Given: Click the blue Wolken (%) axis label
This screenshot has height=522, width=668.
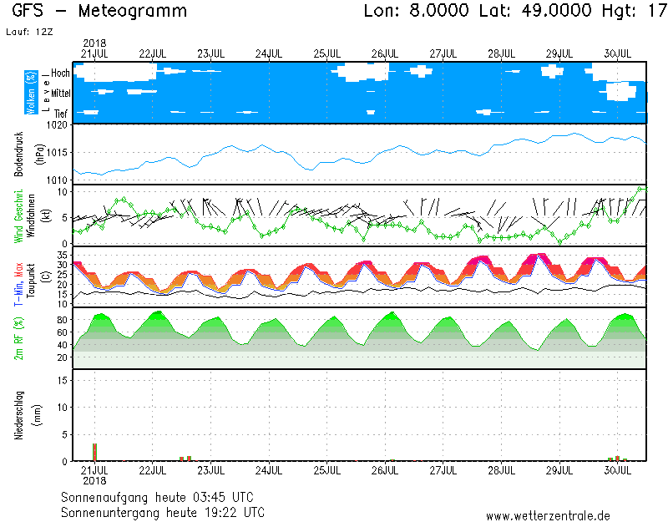Looking at the screenshot, I should [31, 93].
